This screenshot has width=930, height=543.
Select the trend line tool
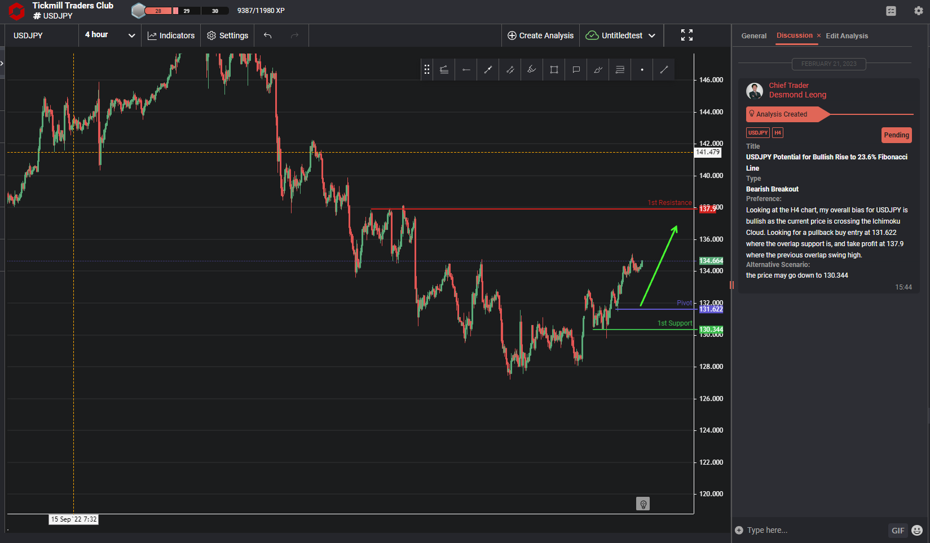664,69
